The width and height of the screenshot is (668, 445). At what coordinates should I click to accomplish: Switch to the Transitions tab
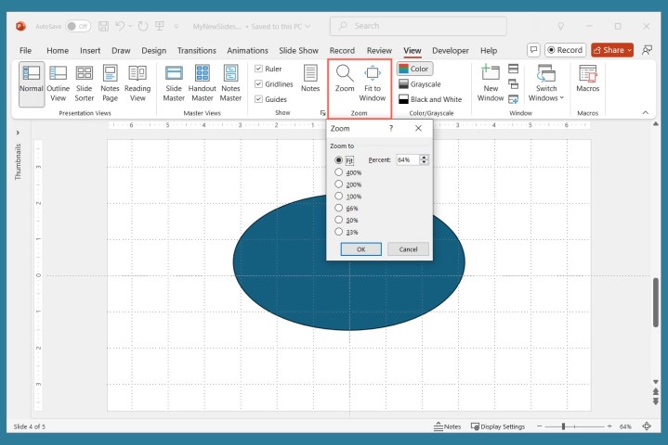tap(196, 50)
